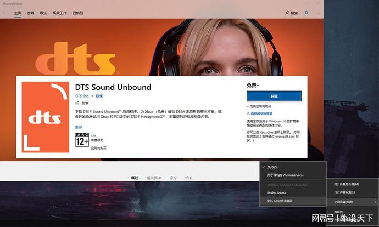Select 用于耳机的 Windows Sonic option
379x227 pixels.
(285, 175)
